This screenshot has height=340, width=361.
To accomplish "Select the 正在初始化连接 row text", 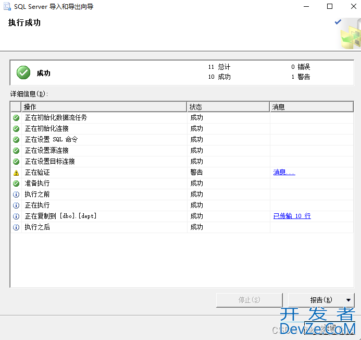I will (x=47, y=128).
